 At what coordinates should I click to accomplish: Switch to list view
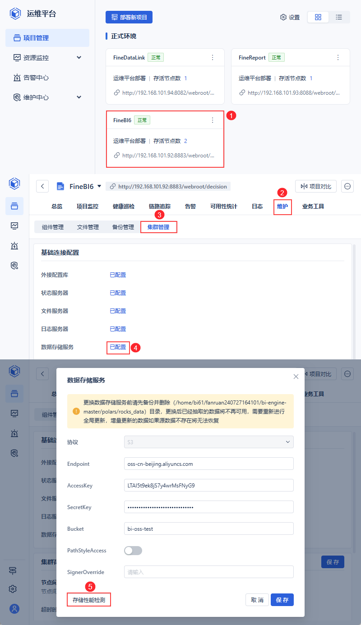pos(339,17)
